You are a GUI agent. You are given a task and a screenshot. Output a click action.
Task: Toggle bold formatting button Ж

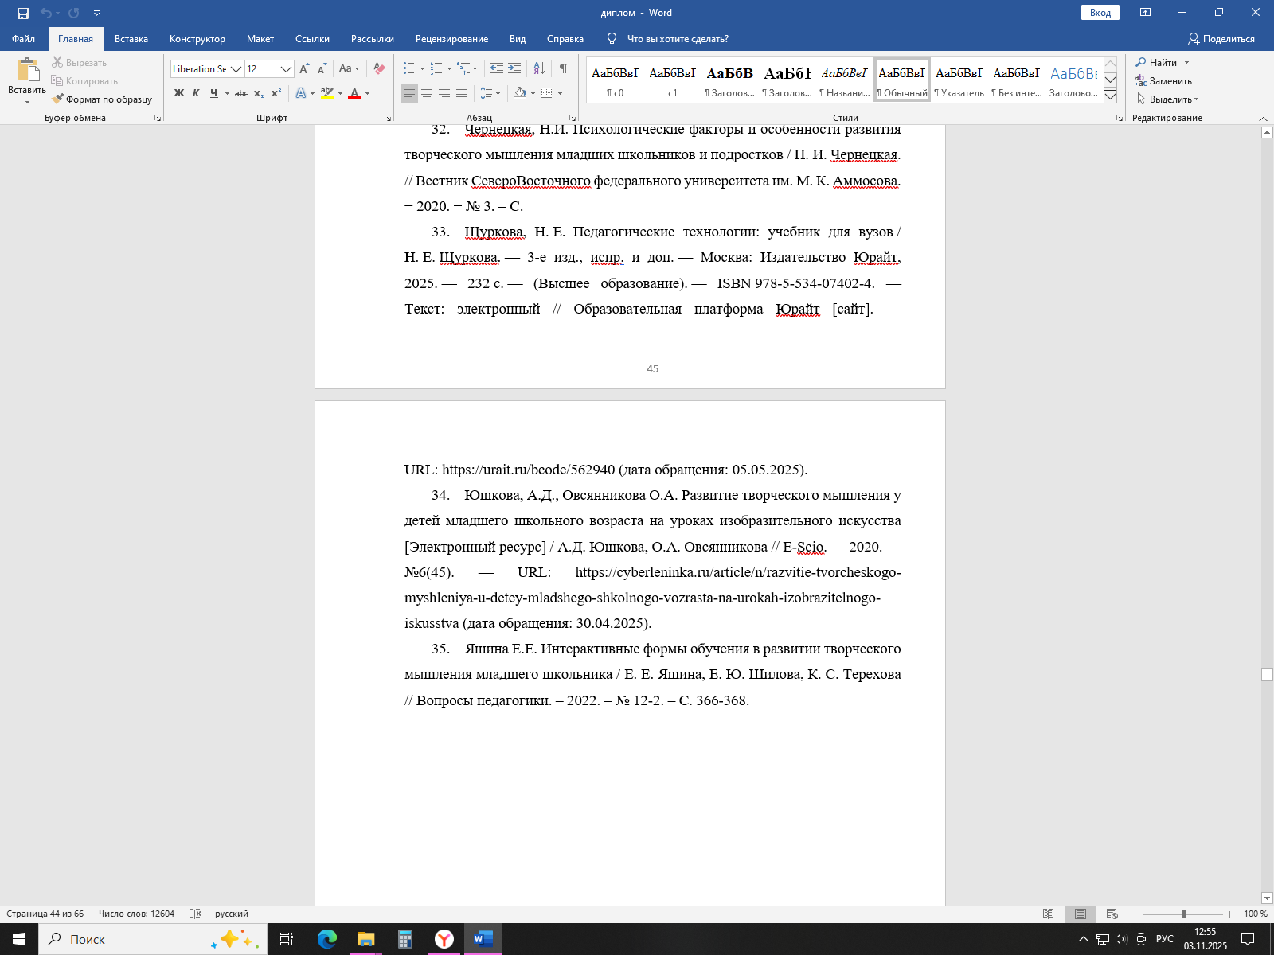tap(179, 94)
